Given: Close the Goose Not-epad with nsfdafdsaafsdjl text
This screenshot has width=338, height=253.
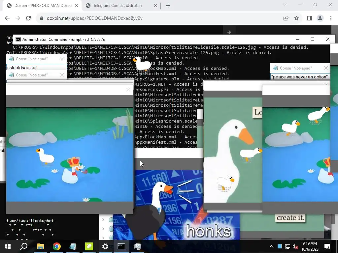Looking at the screenshot, I should click(62, 59).
